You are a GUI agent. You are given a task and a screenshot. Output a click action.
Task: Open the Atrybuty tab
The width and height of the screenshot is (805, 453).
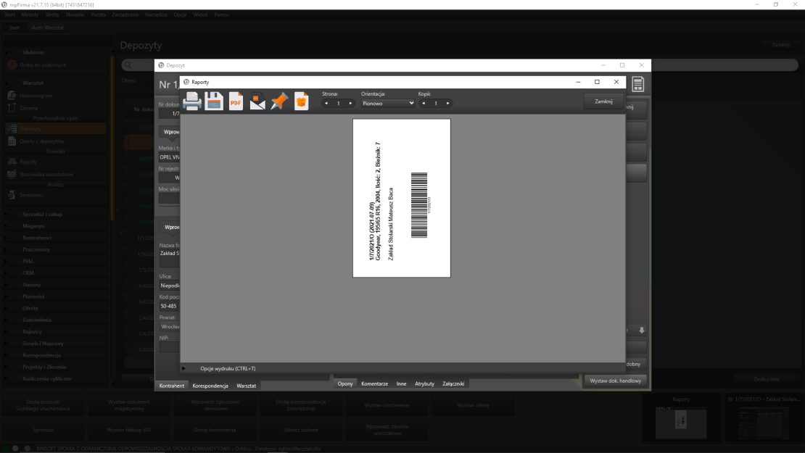[424, 383]
